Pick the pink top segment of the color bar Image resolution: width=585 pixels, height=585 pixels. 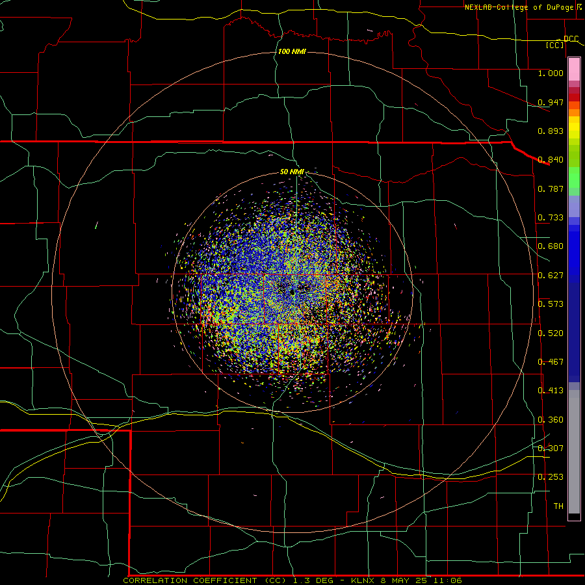tap(574, 69)
